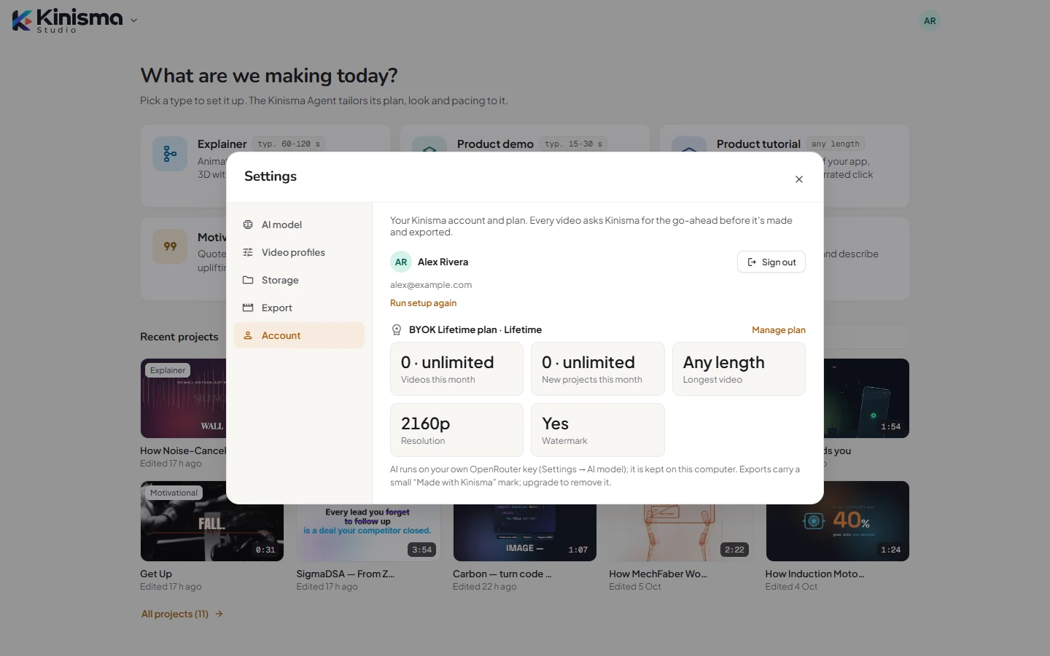Open the AI model settings tab
Image resolution: width=1050 pixels, height=656 pixels.
click(299, 224)
